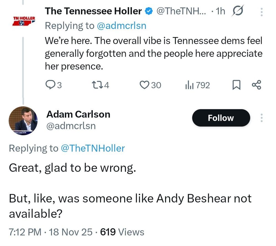Screen dimensions: 276x246
Task: Open more options for Adam Carlson's tweet
Action: click(x=262, y=118)
